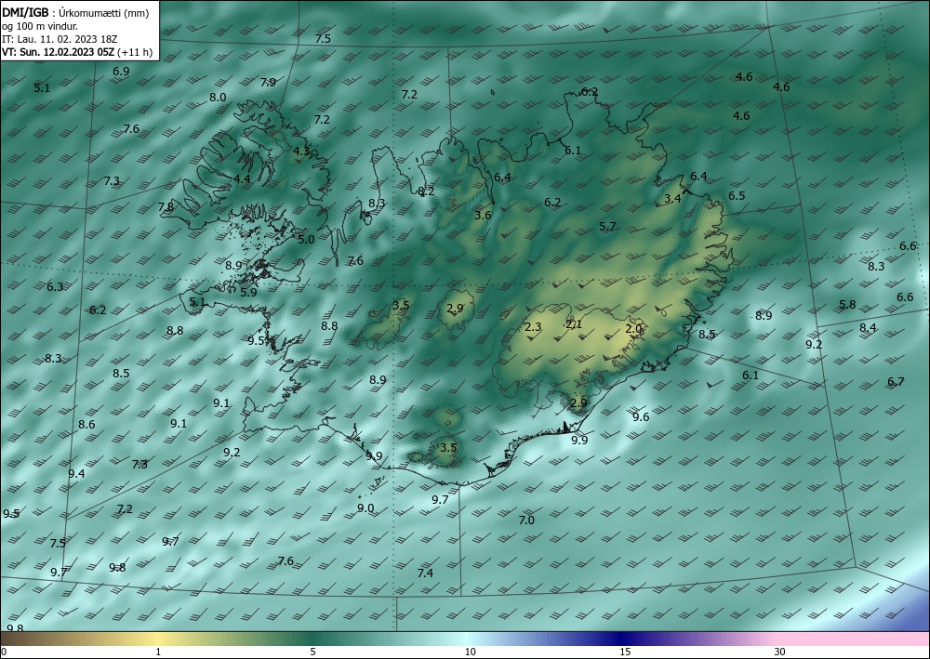Click the map value 7.8
930x659 pixels.
click(x=166, y=207)
